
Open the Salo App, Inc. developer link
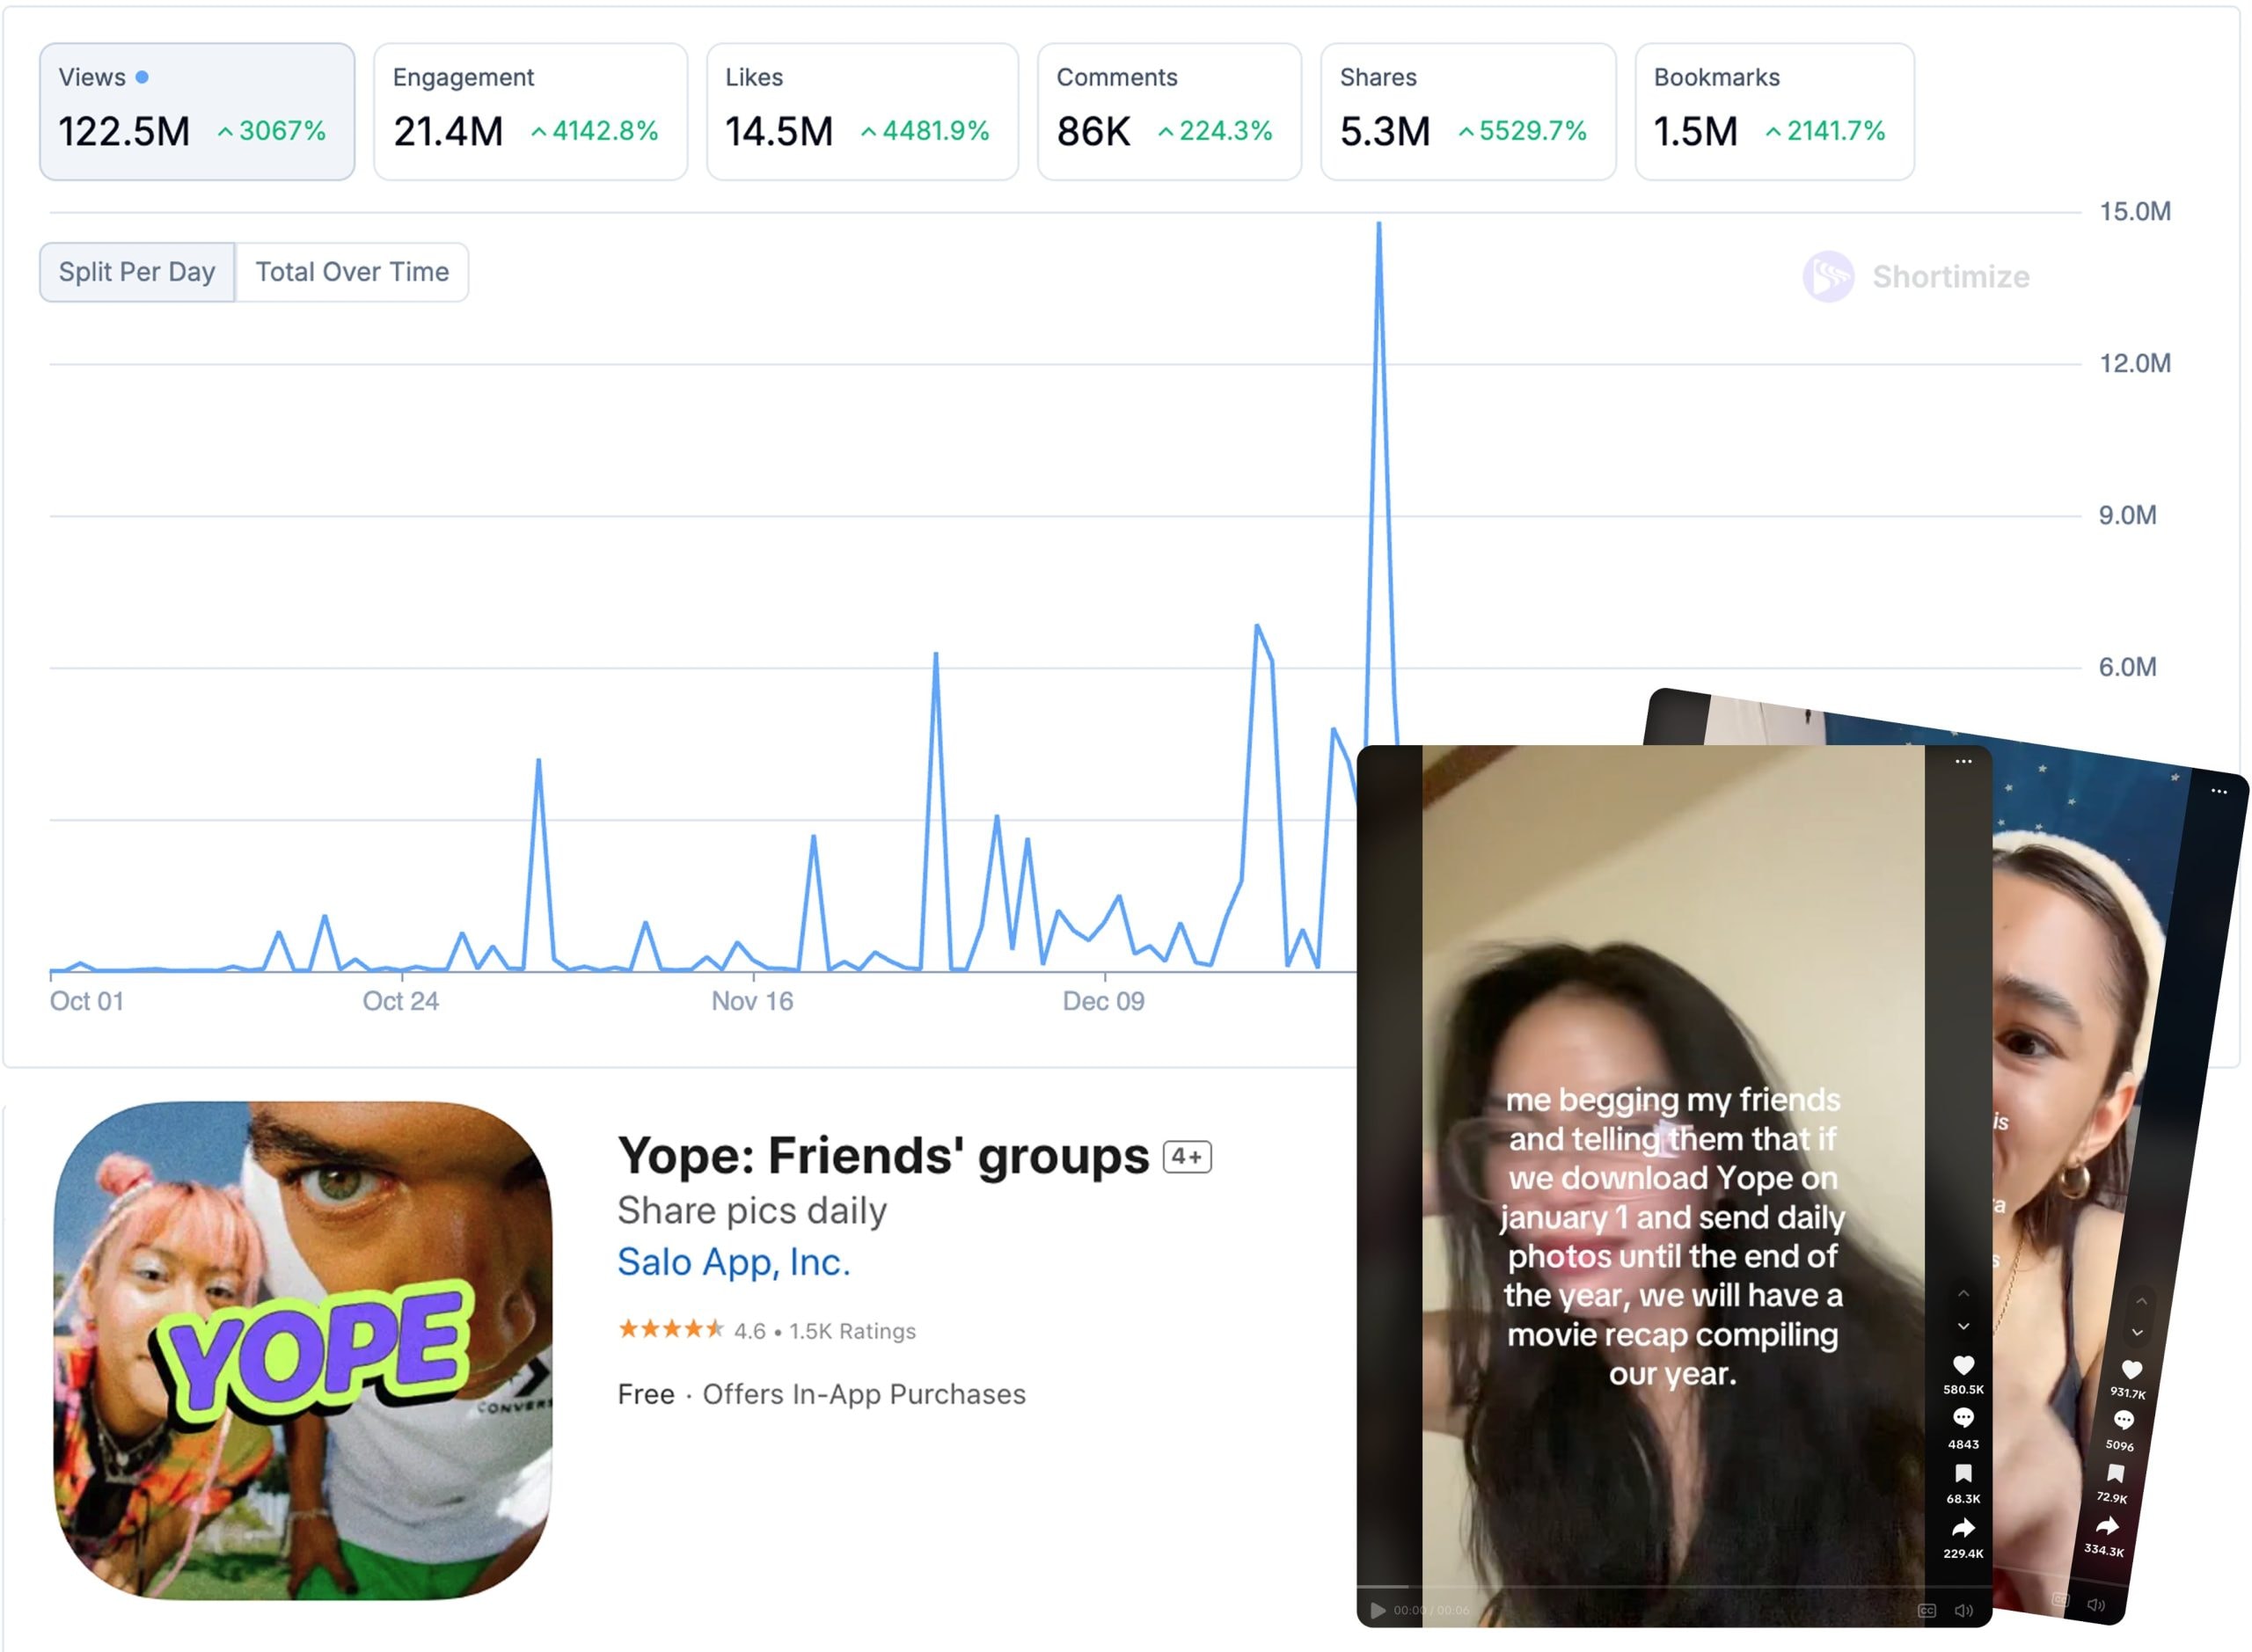click(x=734, y=1262)
